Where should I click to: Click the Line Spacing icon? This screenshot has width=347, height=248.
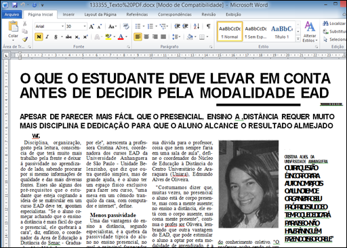175,37
